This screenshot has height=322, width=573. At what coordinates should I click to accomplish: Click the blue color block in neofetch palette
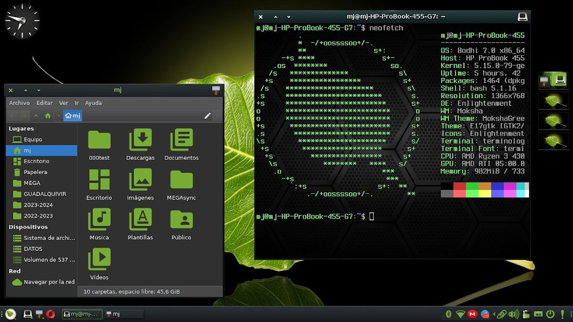497,186
